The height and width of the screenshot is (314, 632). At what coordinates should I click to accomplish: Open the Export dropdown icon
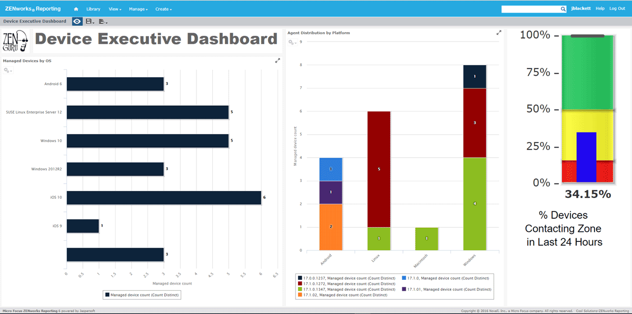pyautogui.click(x=103, y=22)
